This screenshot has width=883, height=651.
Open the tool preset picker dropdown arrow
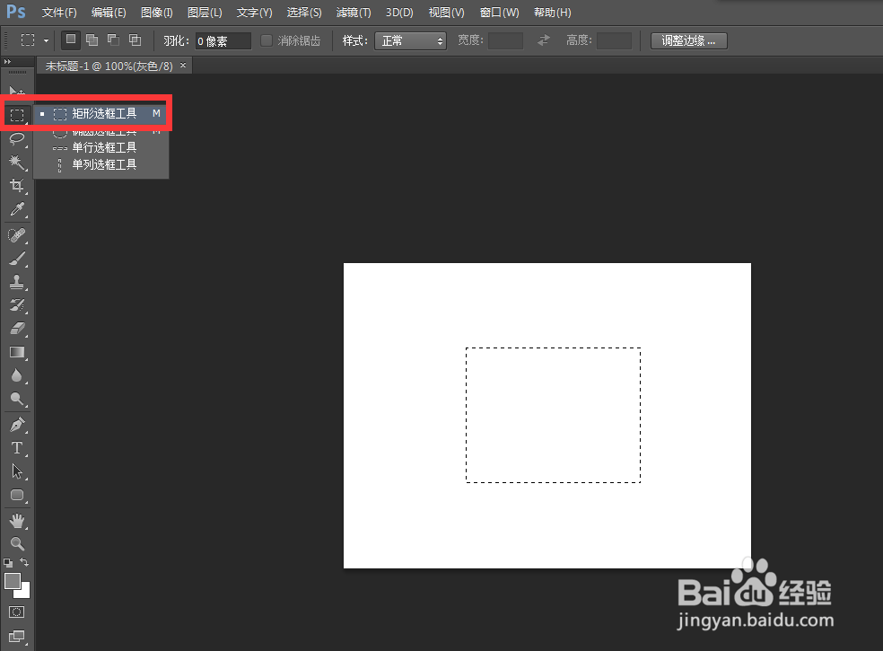(x=46, y=40)
